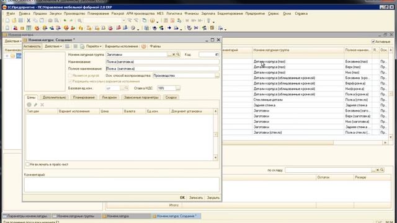This screenshot has width=397, height=223.
Task: Click the delete X icon above the price table
Action: [42, 105]
